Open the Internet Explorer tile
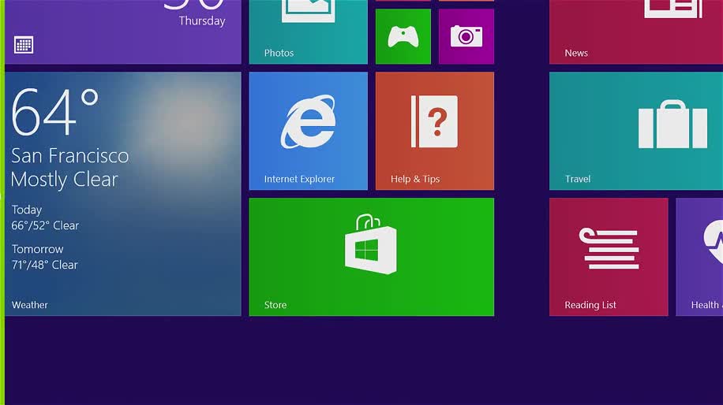723x405 pixels. (x=308, y=131)
